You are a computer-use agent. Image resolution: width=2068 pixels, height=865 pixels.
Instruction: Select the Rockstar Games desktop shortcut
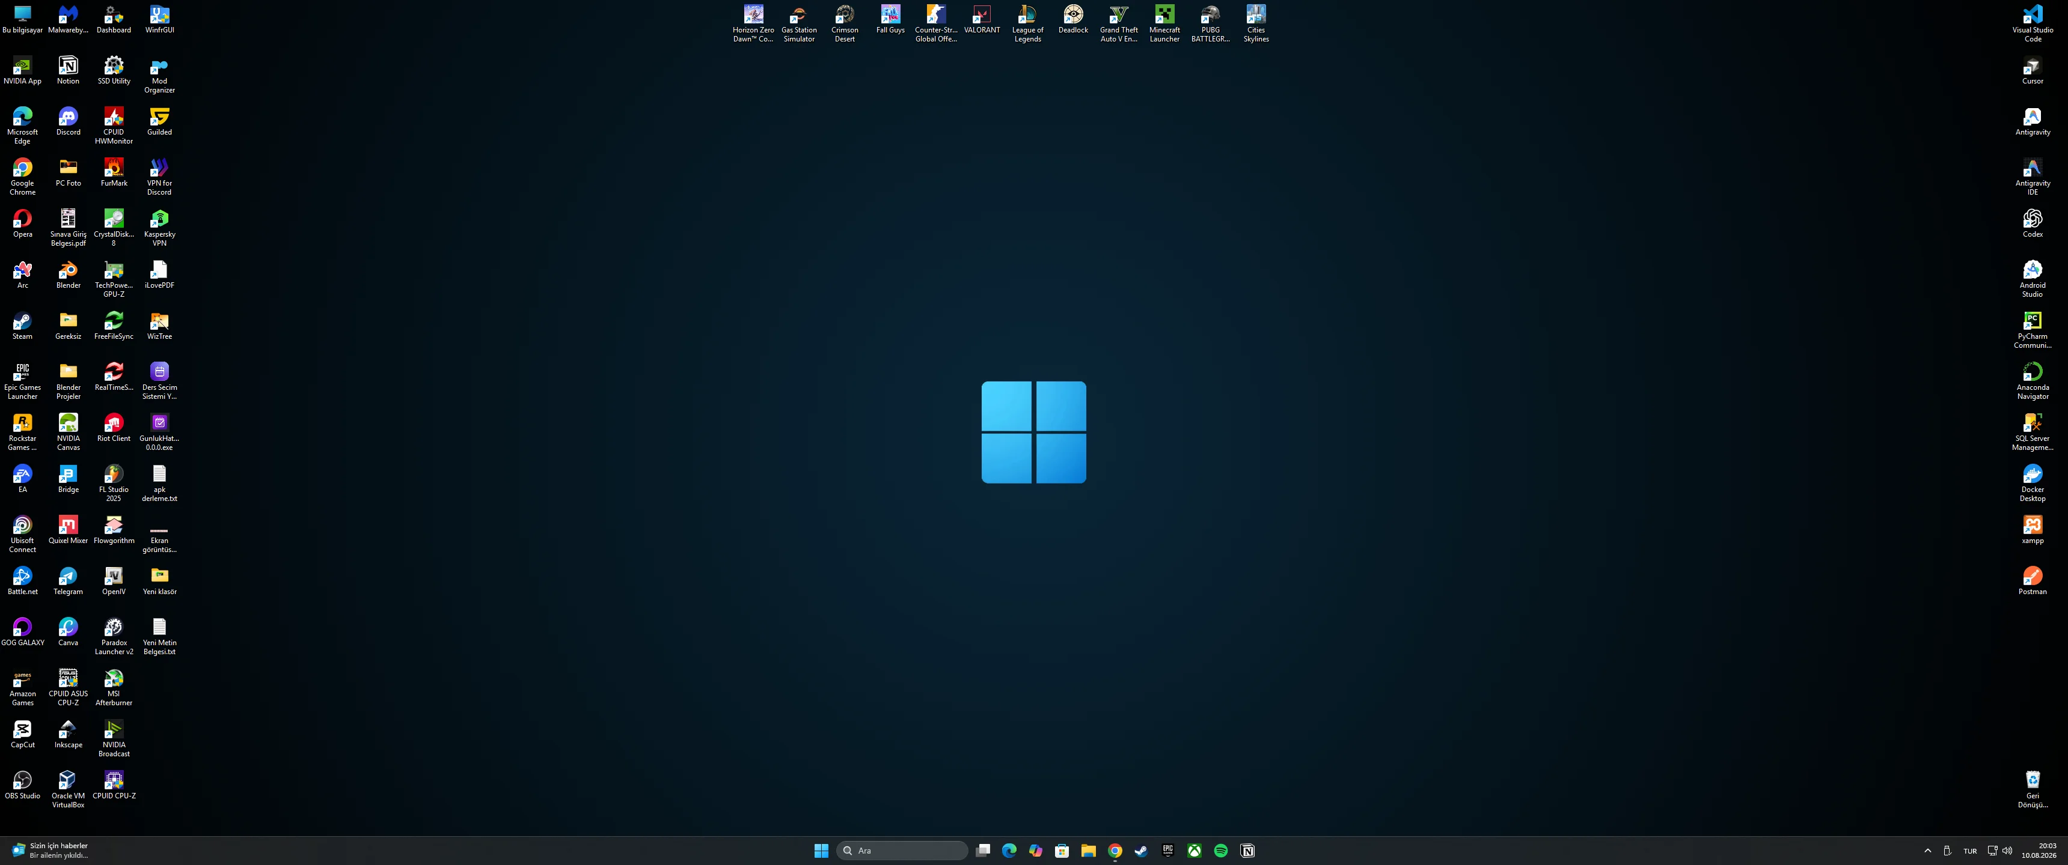[x=22, y=432]
